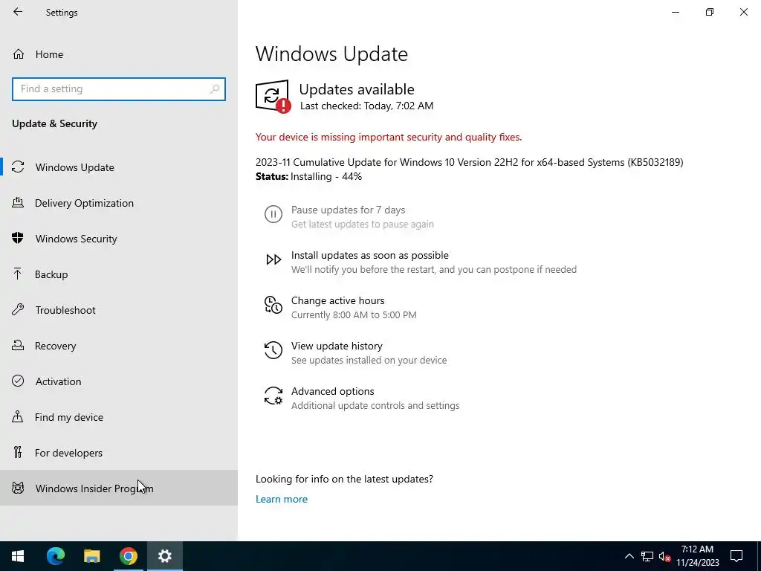Viewport: 761px width, 571px height.
Task: Click the network tray icon
Action: 647,556
